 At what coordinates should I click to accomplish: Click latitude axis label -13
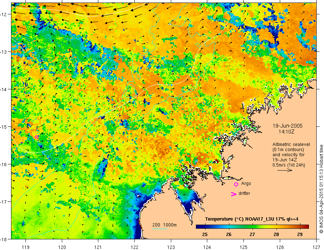pos(4,51)
